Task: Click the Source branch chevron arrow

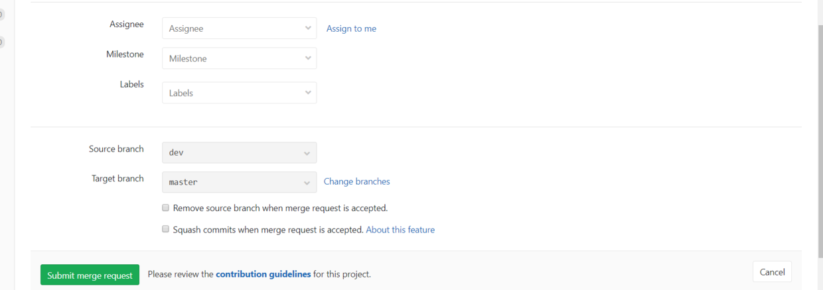Action: coord(307,153)
